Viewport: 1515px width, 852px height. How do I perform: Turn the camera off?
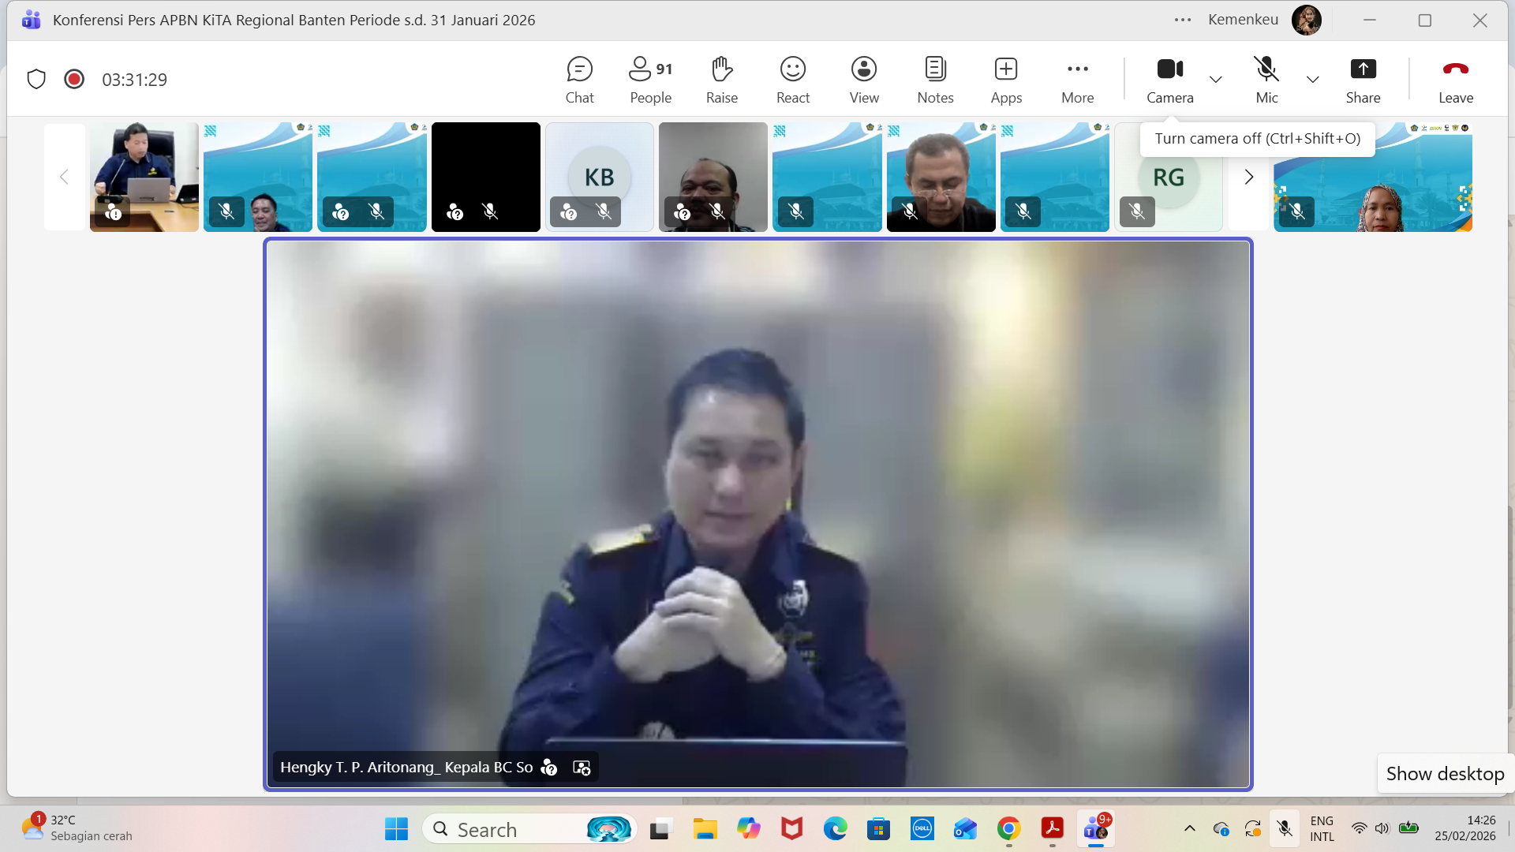1169,79
